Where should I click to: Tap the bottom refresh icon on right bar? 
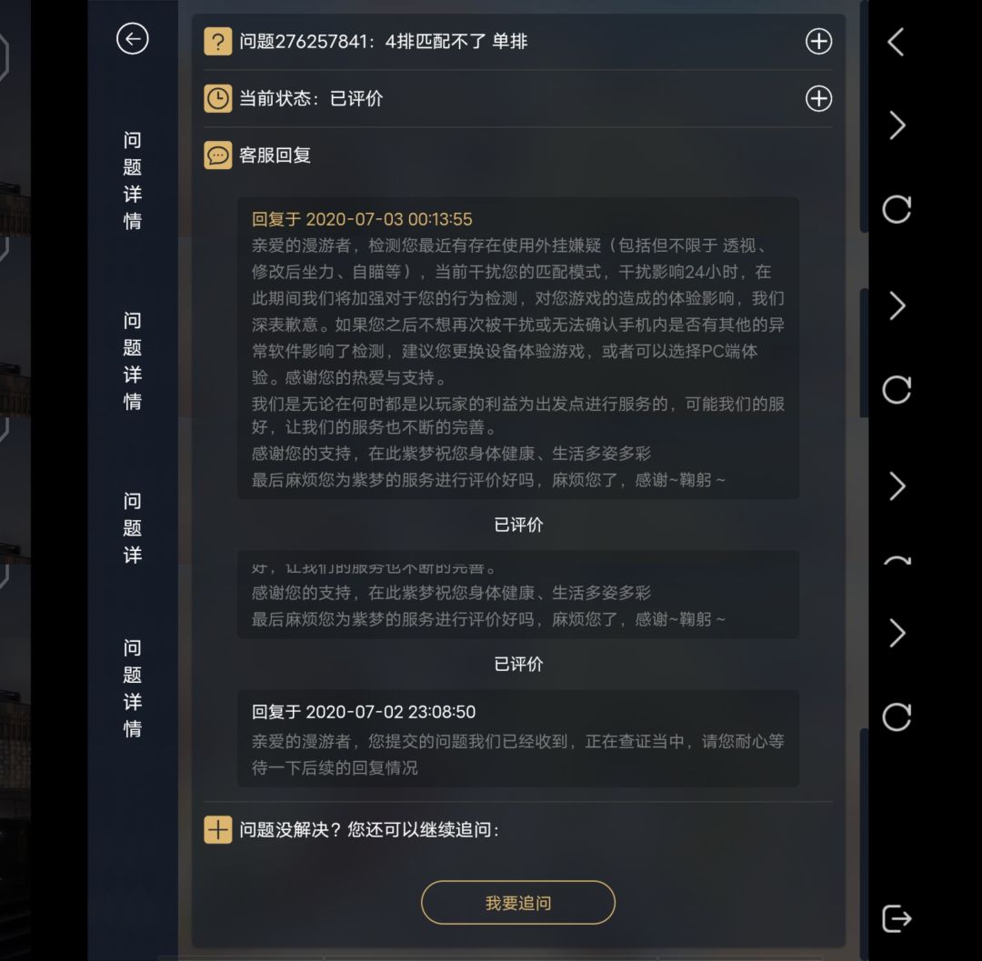pos(897,716)
